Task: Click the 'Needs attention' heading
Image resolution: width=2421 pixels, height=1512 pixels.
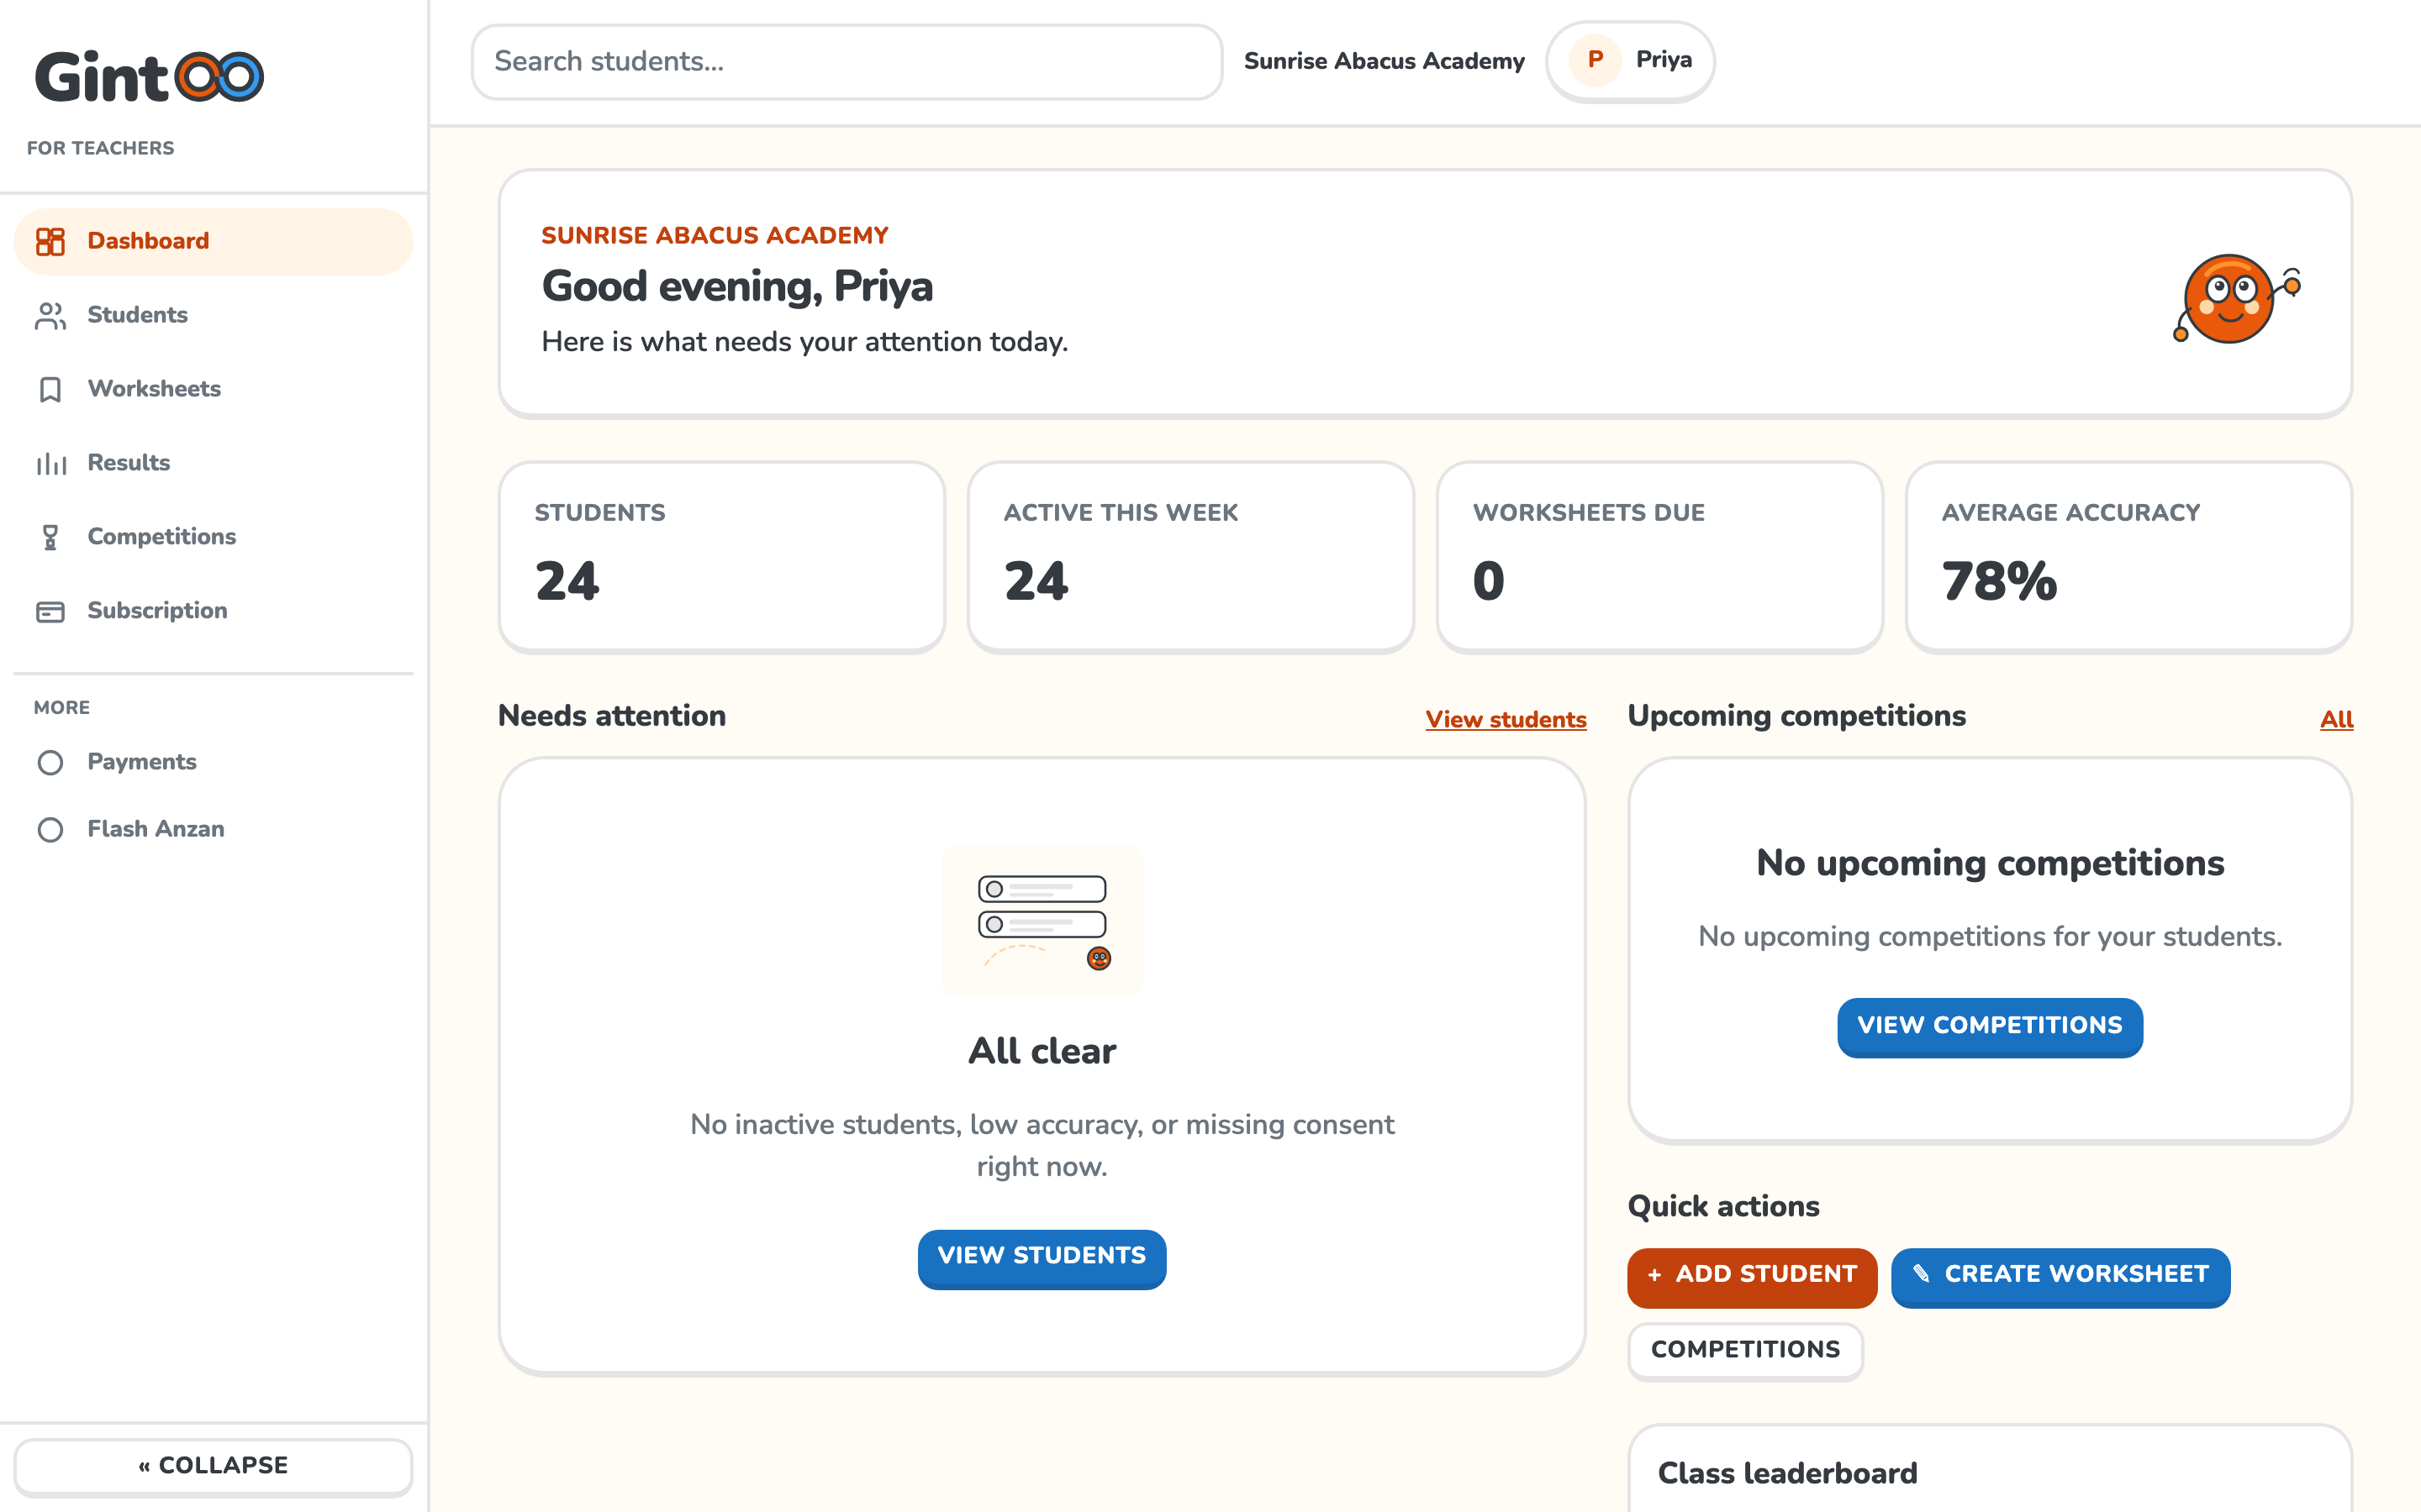Action: [x=611, y=716]
